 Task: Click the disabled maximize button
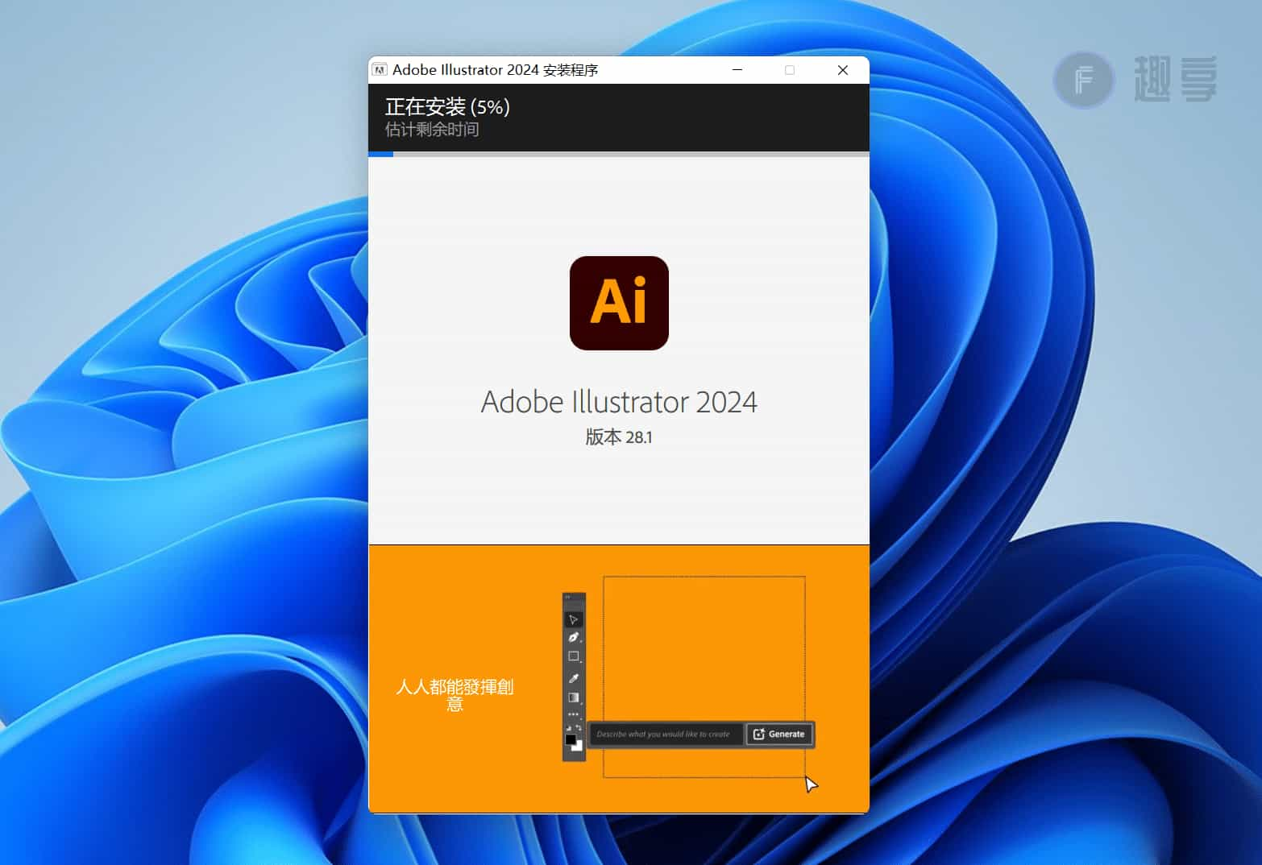tap(790, 70)
